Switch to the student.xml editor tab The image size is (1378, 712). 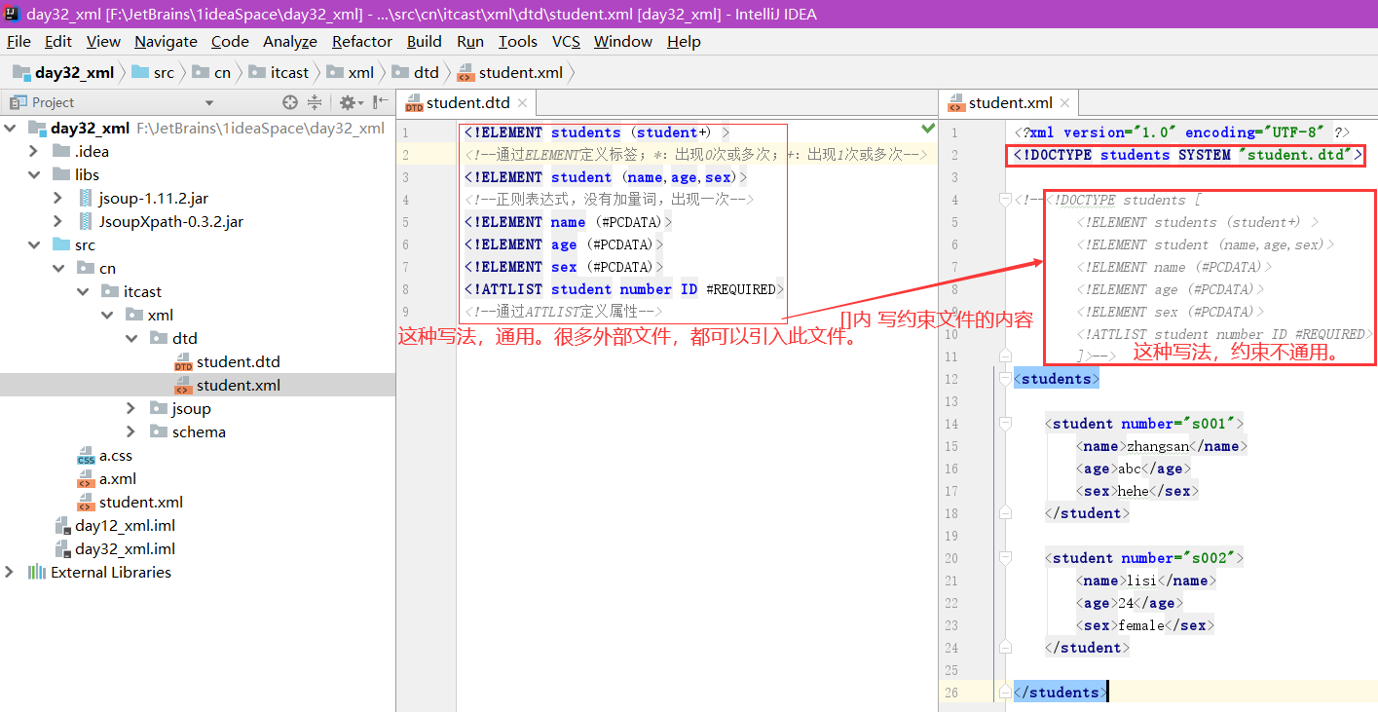click(x=1010, y=103)
